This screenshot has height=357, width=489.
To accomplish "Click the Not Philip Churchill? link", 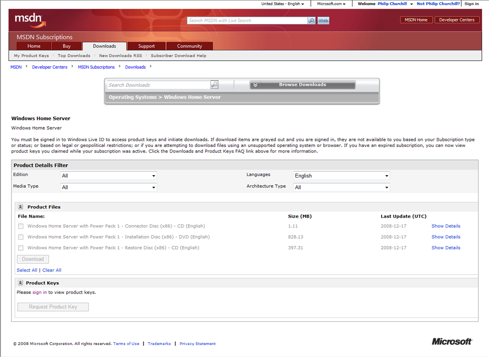I will pos(438,4).
